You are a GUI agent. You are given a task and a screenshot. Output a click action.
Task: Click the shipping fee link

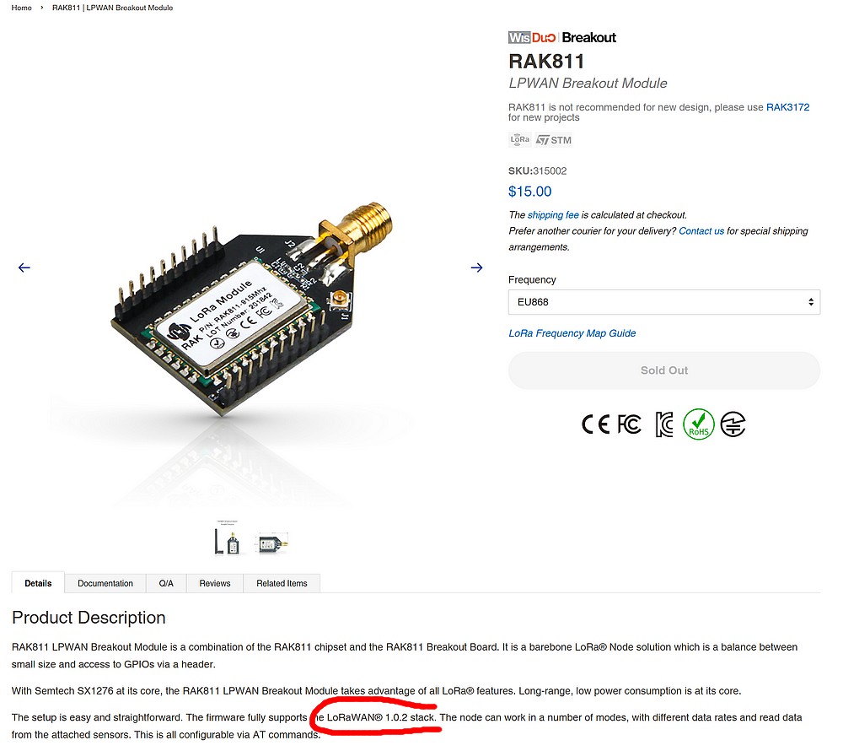[553, 214]
